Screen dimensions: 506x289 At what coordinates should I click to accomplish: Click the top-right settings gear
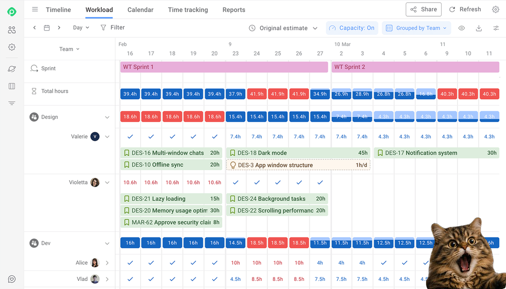click(x=496, y=9)
